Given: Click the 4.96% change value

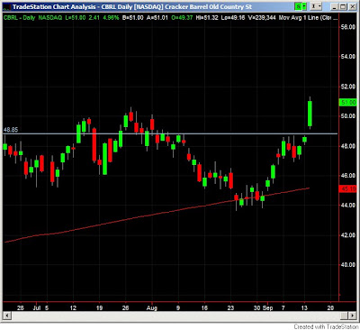Looking at the screenshot, I should 111,18.
